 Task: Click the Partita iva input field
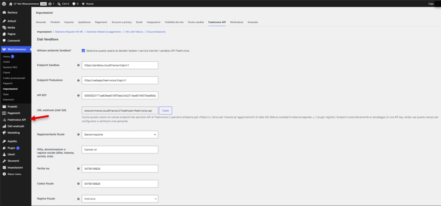click(120, 169)
